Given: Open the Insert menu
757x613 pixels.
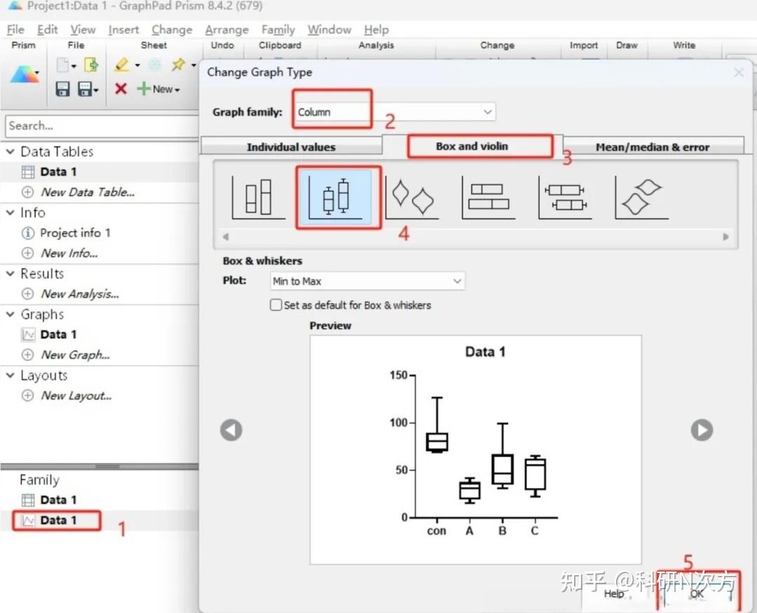Looking at the screenshot, I should click(x=123, y=30).
